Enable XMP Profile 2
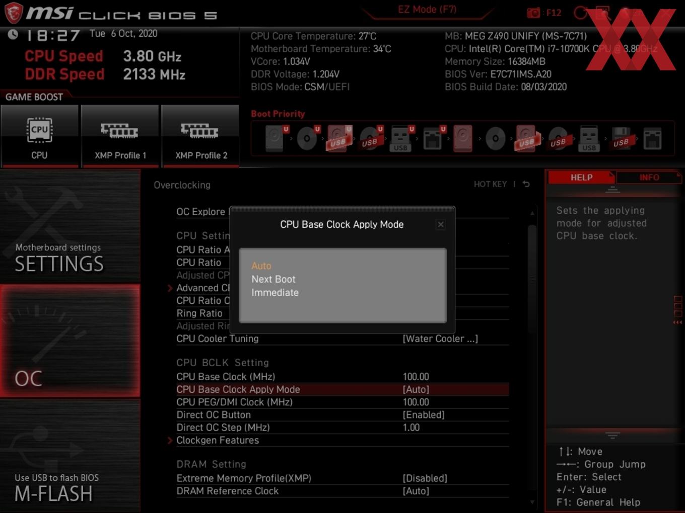This screenshot has width=685, height=513. click(x=200, y=136)
